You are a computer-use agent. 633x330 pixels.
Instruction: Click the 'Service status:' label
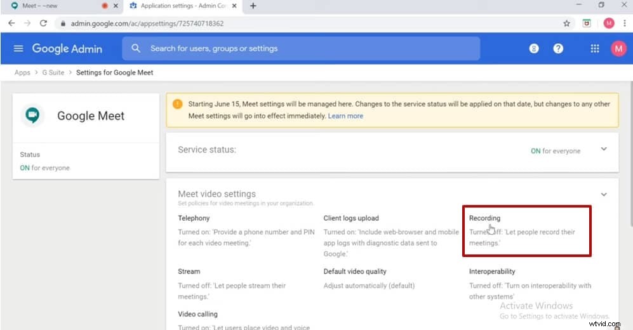[207, 150]
